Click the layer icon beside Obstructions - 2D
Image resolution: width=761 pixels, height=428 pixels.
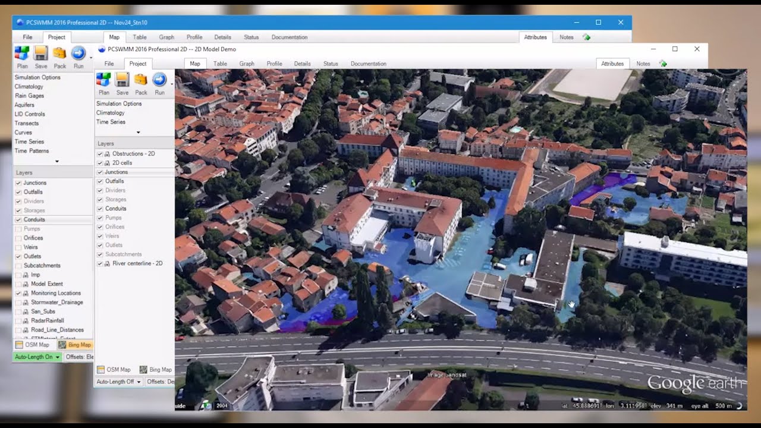pos(108,153)
